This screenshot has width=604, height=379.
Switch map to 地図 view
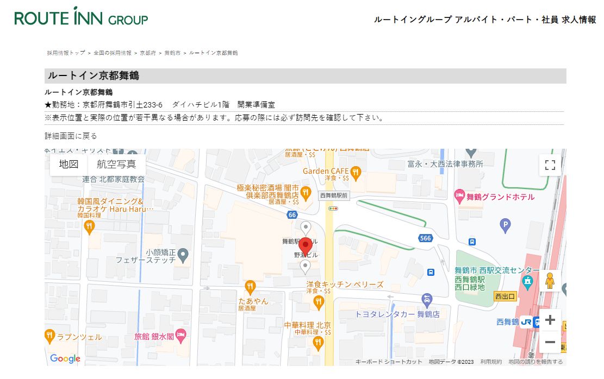point(69,165)
